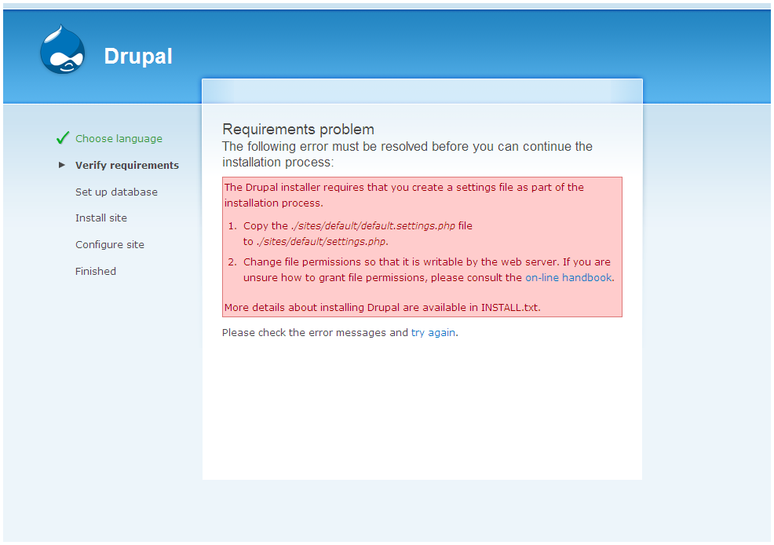774x545 pixels.
Task: Select the Finished step
Action: point(96,271)
